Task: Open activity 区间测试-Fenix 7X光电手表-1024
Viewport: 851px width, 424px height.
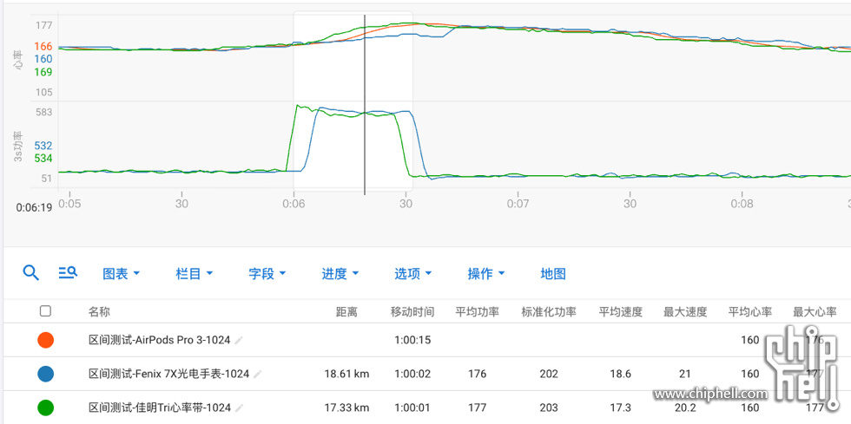Action: click(168, 374)
